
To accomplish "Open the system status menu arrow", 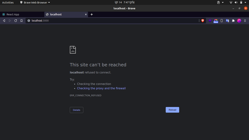I will [245, 3].
